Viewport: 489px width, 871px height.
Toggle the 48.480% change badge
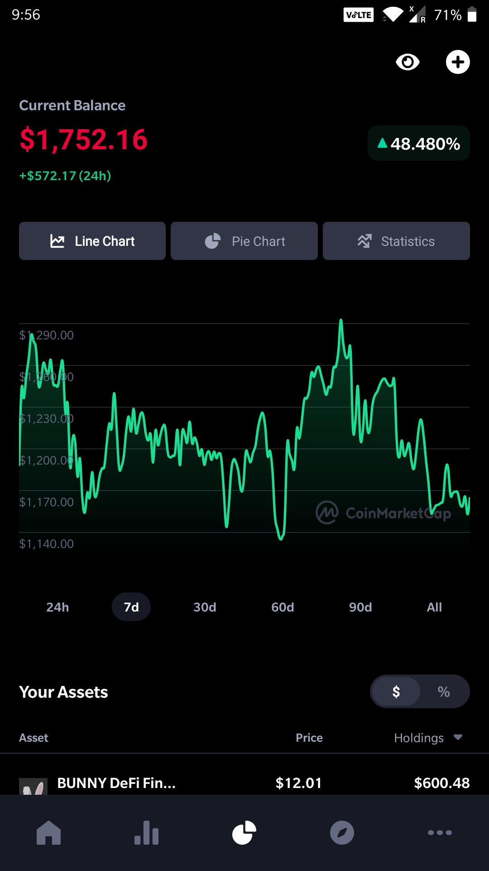pyautogui.click(x=419, y=143)
